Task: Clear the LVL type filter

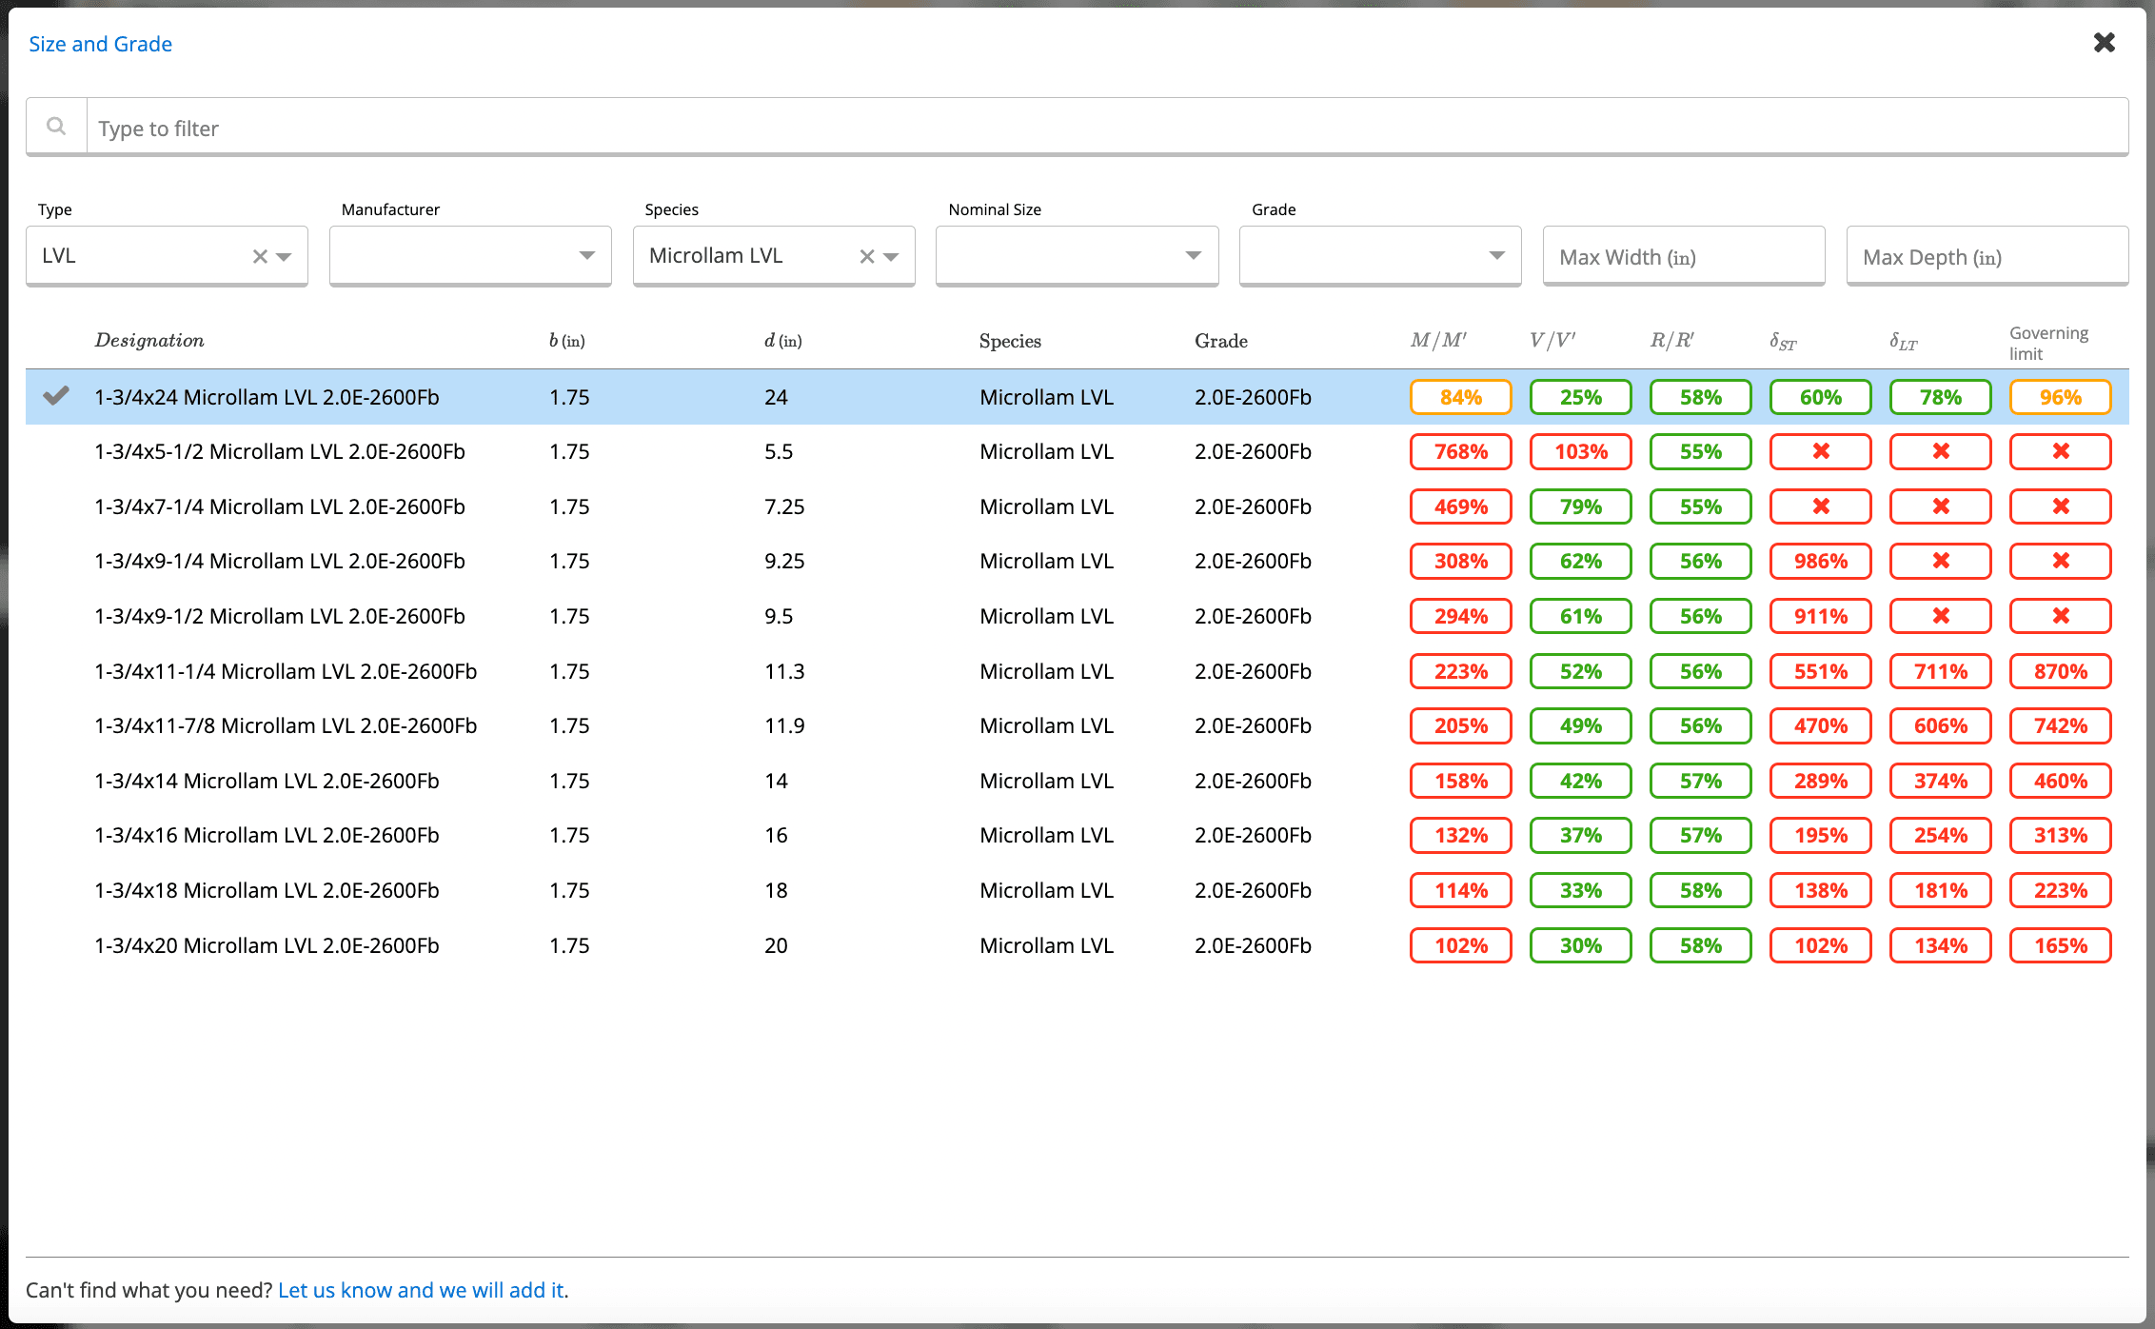Action: 259,256
